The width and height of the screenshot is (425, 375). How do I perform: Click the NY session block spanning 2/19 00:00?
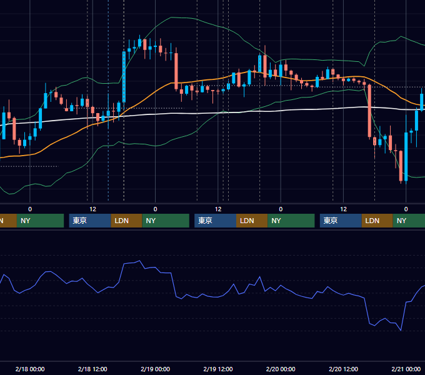pyautogui.click(x=166, y=221)
